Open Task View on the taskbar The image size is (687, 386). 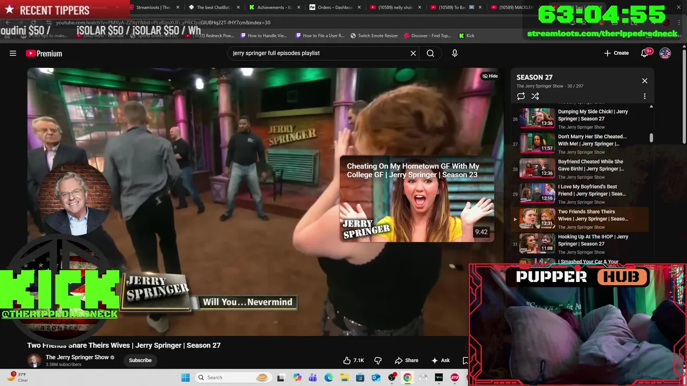point(281,377)
